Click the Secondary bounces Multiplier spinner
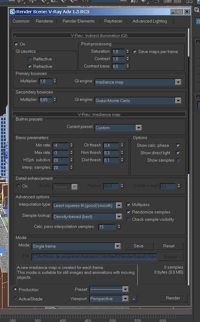The height and width of the screenshot is (322, 200). (55, 99)
